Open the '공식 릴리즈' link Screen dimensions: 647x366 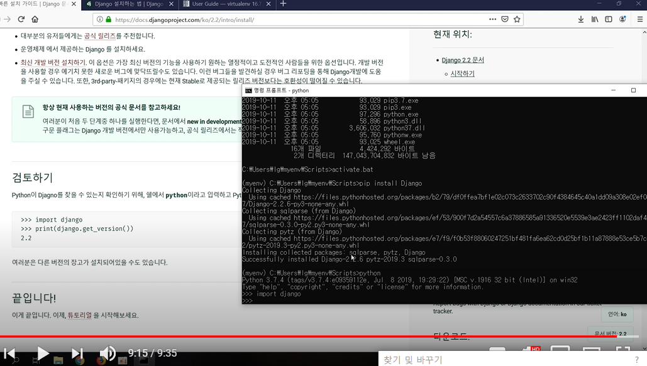(x=100, y=36)
